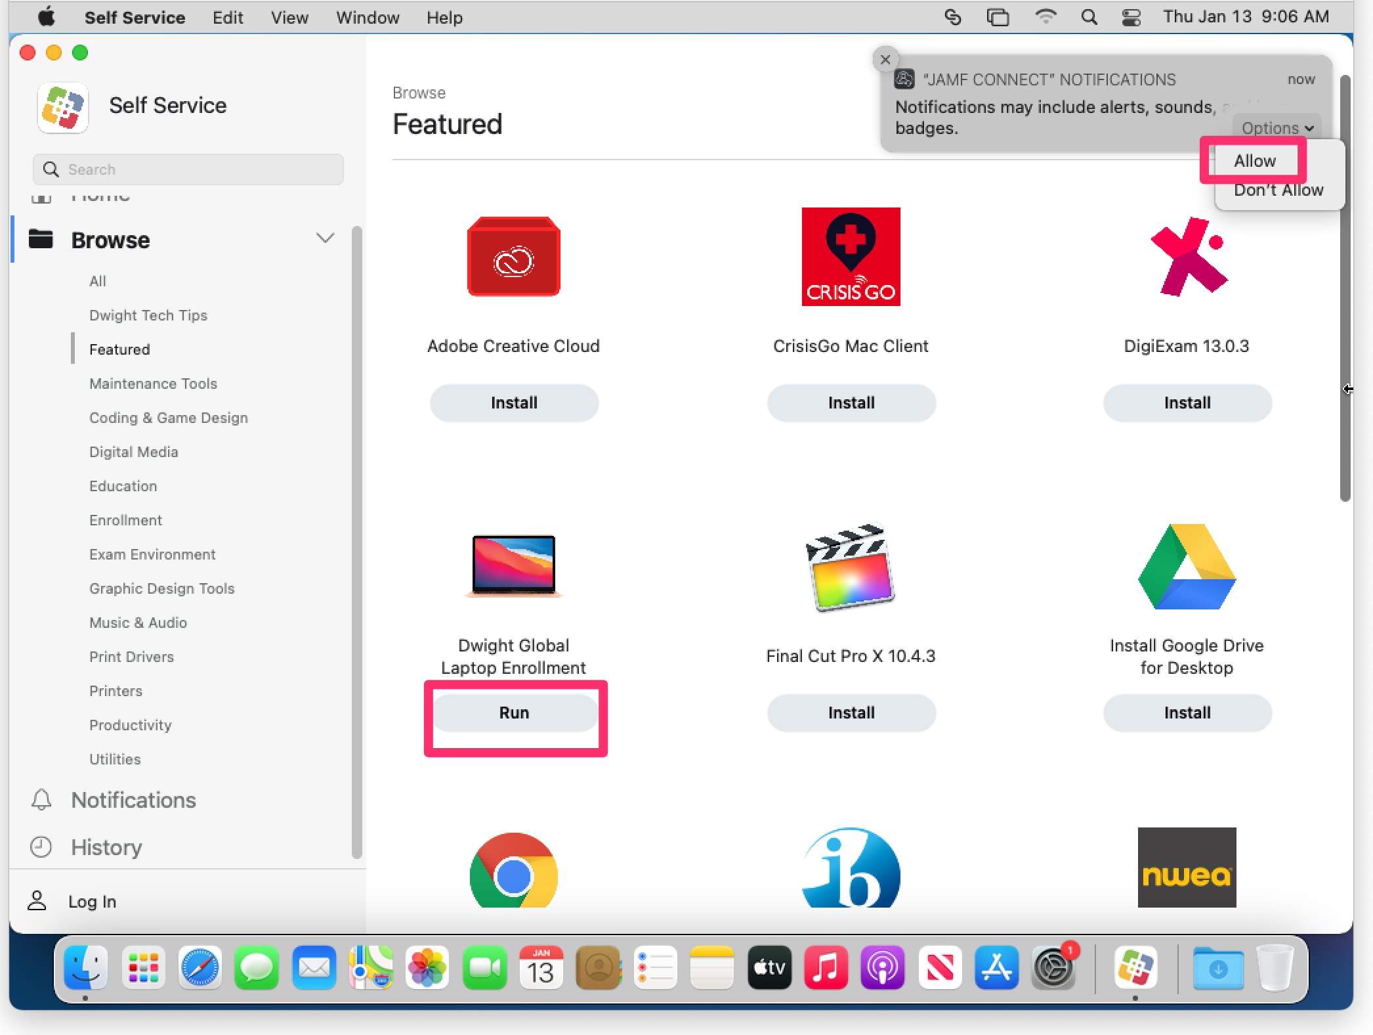
Task: Select Don't Allow in the options menu
Action: [1278, 190]
